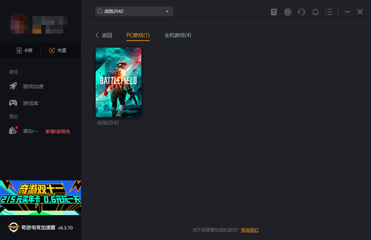Image resolution: width=371 pixels, height=240 pixels.
Task: Open the Battlefield 2042 cover thumbnail
Action: (x=118, y=82)
